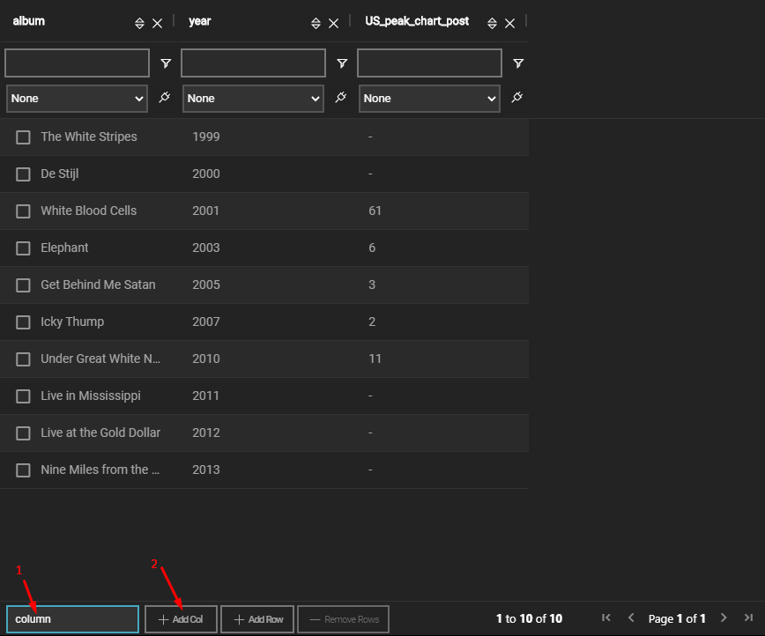
Task: Jump to the last page
Action: (x=748, y=618)
